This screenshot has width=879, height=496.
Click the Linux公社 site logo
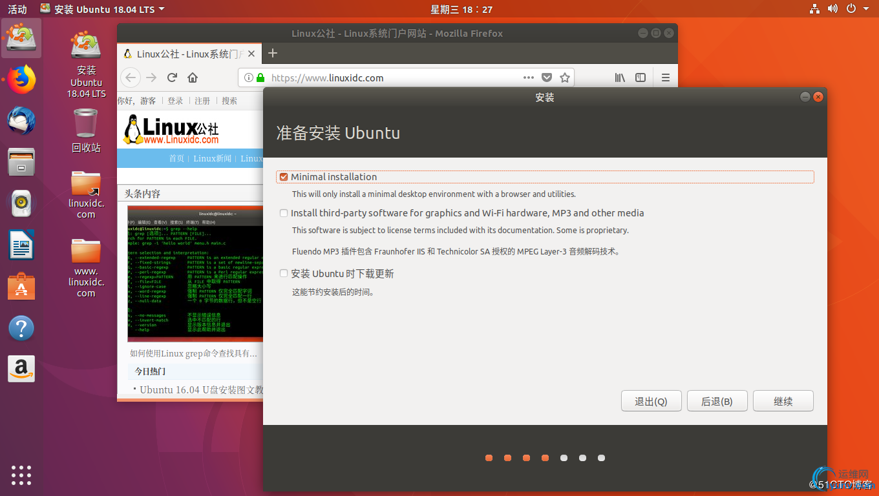[171, 129]
